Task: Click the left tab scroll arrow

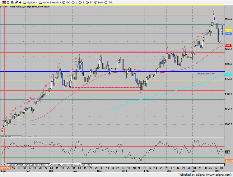Action: click(2, 165)
